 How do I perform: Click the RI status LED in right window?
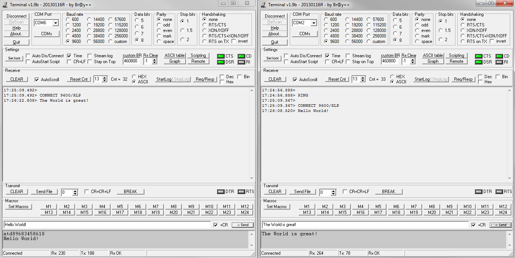click(499, 62)
